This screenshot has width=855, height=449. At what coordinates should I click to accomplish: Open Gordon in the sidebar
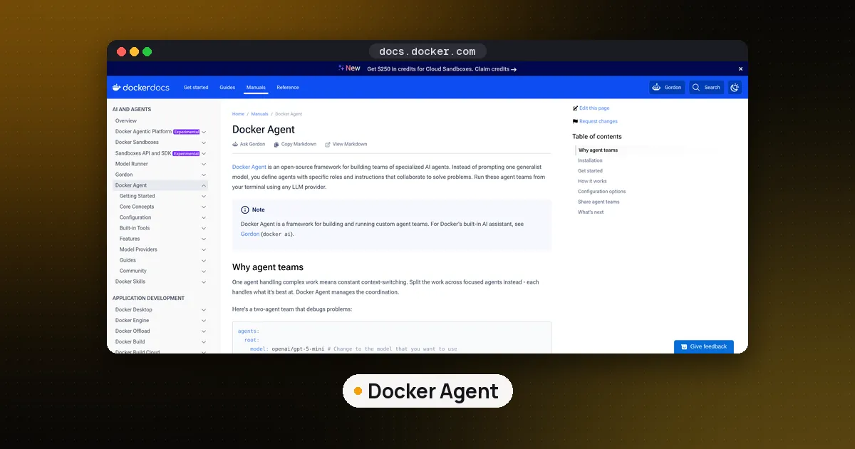coord(124,175)
